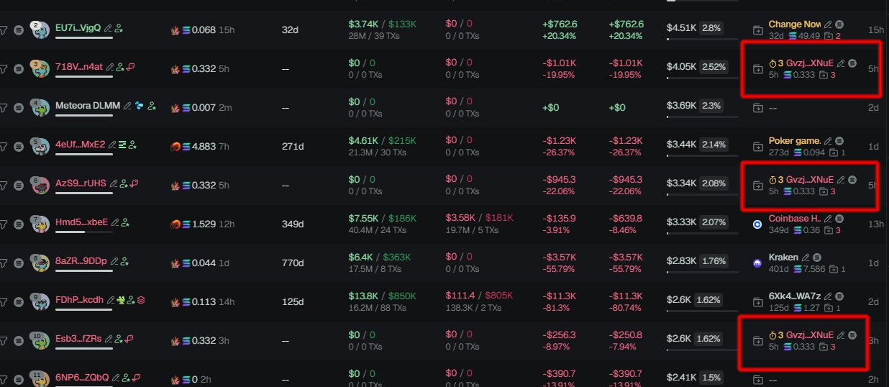Click the edit pencil beside Change Now
The height and width of the screenshot is (387, 889).
click(x=828, y=24)
